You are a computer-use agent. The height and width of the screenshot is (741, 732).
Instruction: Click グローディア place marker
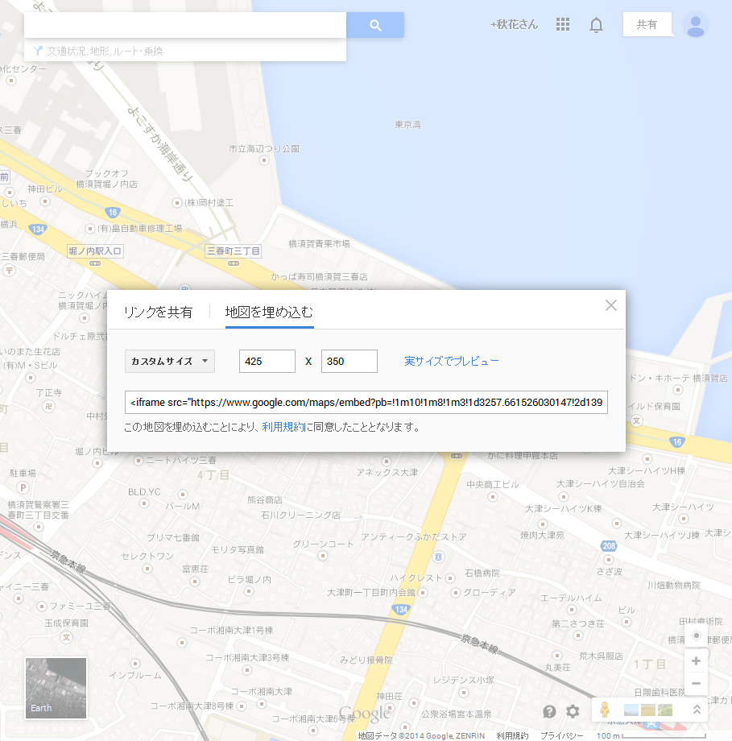456,593
